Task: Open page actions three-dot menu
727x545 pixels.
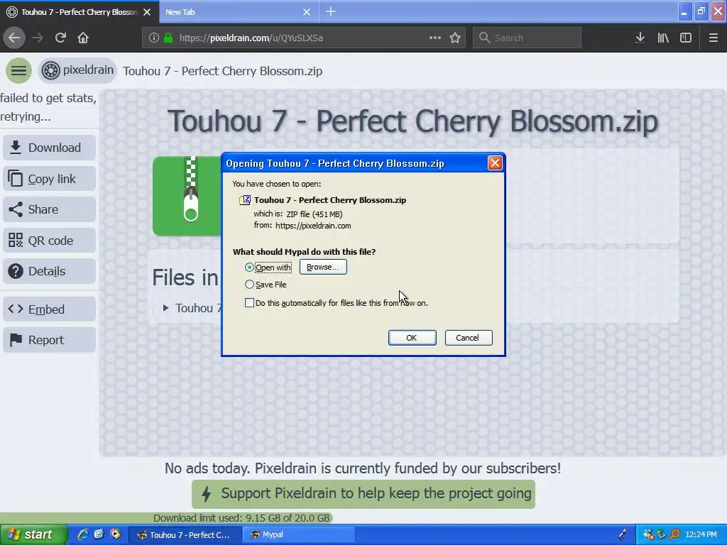Action: 435,38
